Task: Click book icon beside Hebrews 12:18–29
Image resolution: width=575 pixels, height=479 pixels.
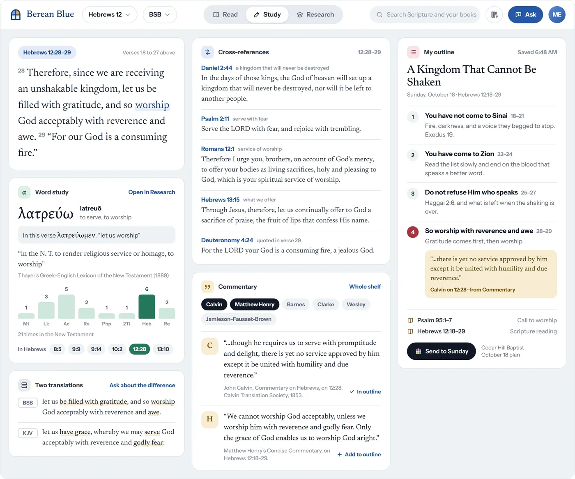Action: [x=410, y=331]
